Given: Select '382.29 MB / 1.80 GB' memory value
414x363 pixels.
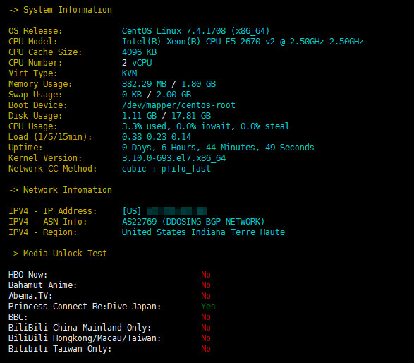Looking at the screenshot, I should [169, 84].
